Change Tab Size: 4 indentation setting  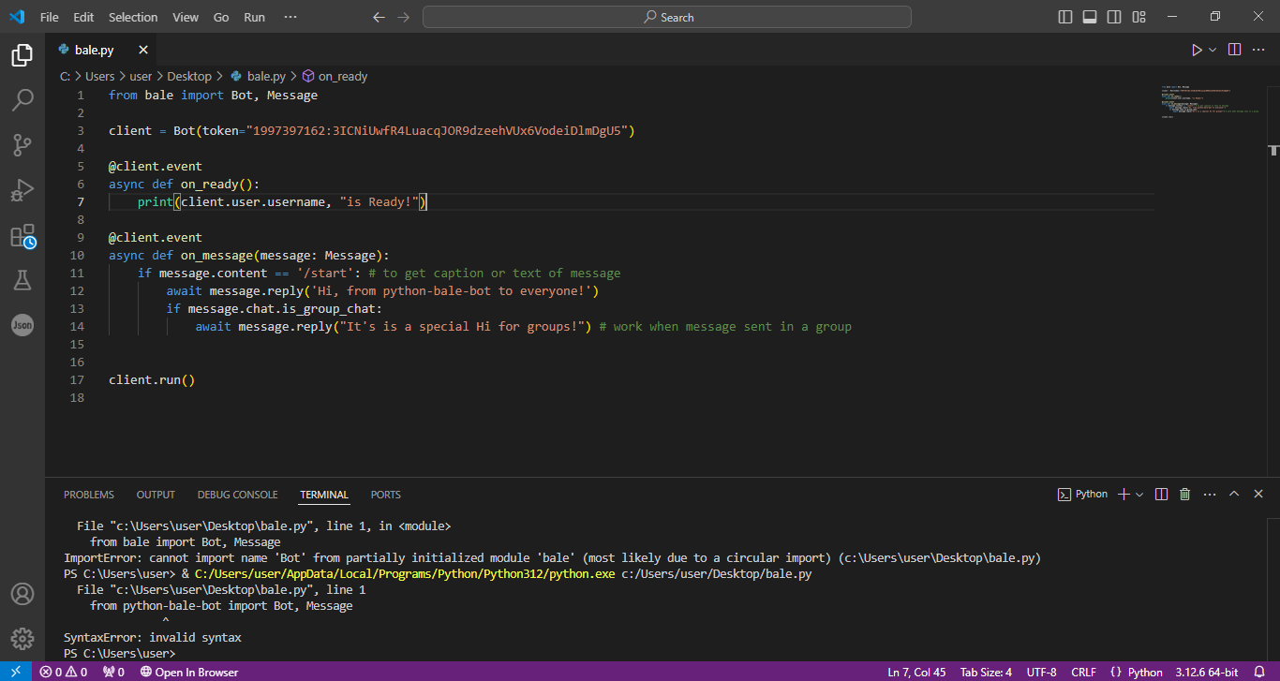click(x=986, y=672)
